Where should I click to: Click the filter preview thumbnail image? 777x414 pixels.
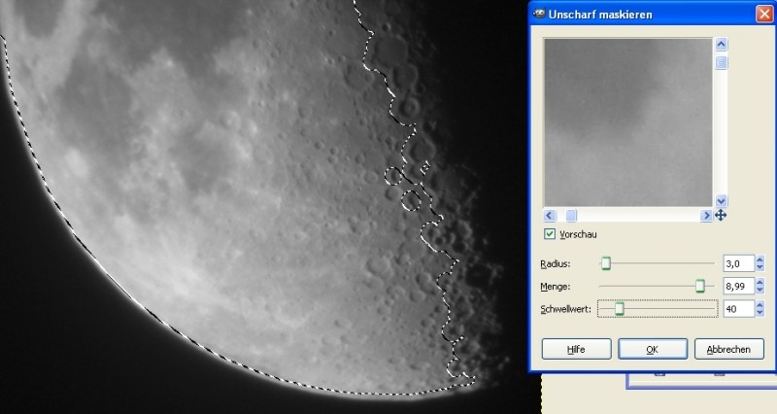(628, 122)
